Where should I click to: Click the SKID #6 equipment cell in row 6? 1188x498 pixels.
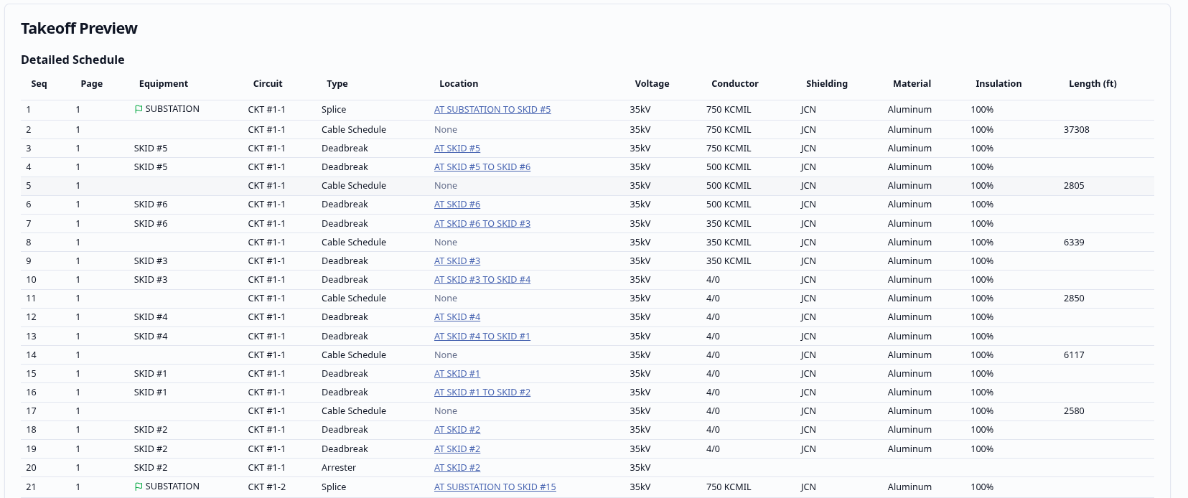(151, 205)
